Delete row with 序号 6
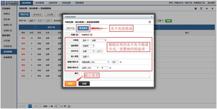217x109 pixels. (24, 54)
